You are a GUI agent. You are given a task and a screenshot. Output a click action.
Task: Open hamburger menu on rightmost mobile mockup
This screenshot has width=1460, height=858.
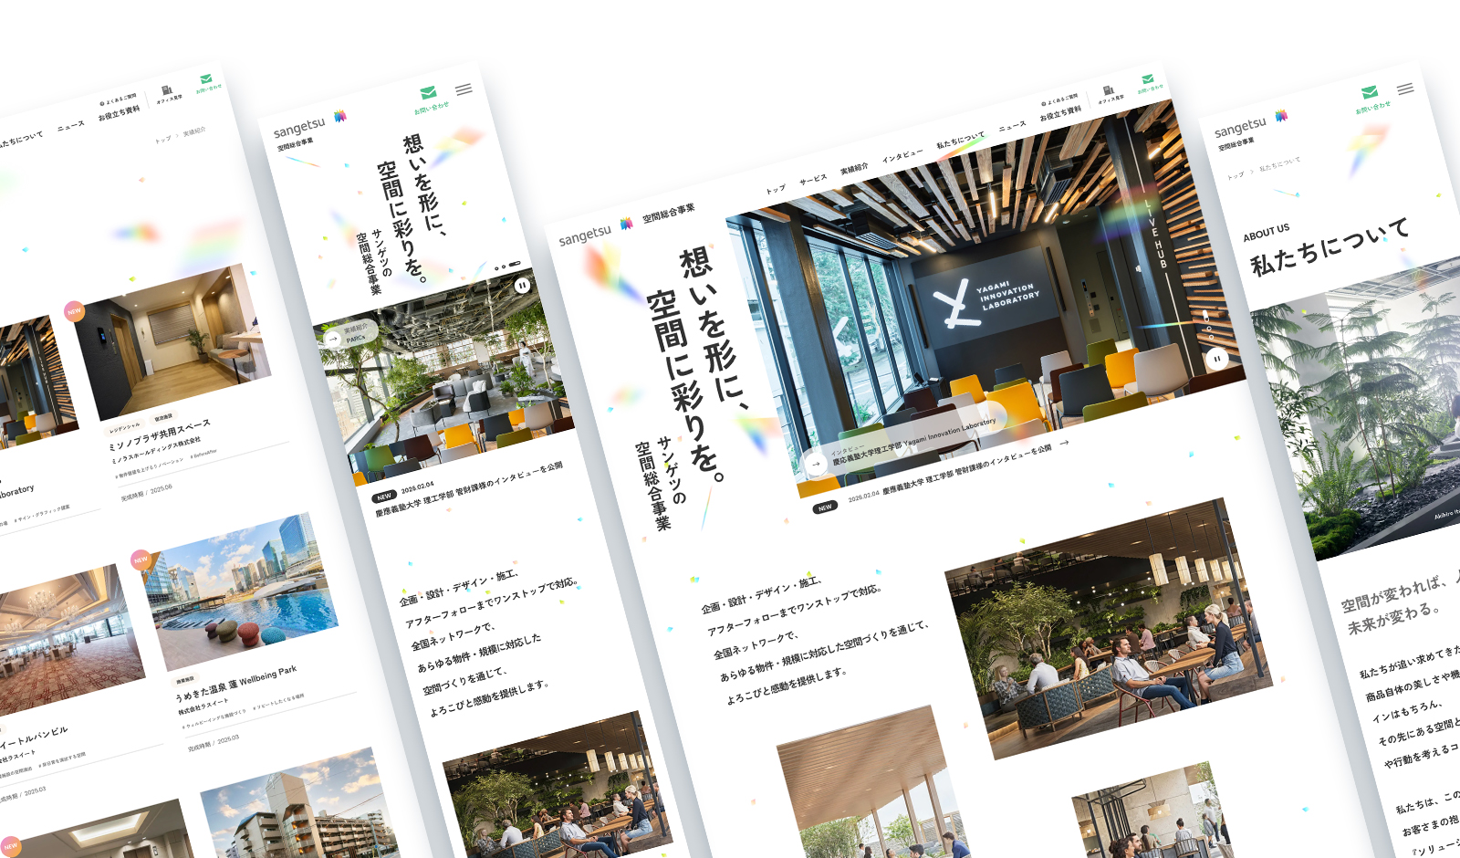(x=1405, y=89)
